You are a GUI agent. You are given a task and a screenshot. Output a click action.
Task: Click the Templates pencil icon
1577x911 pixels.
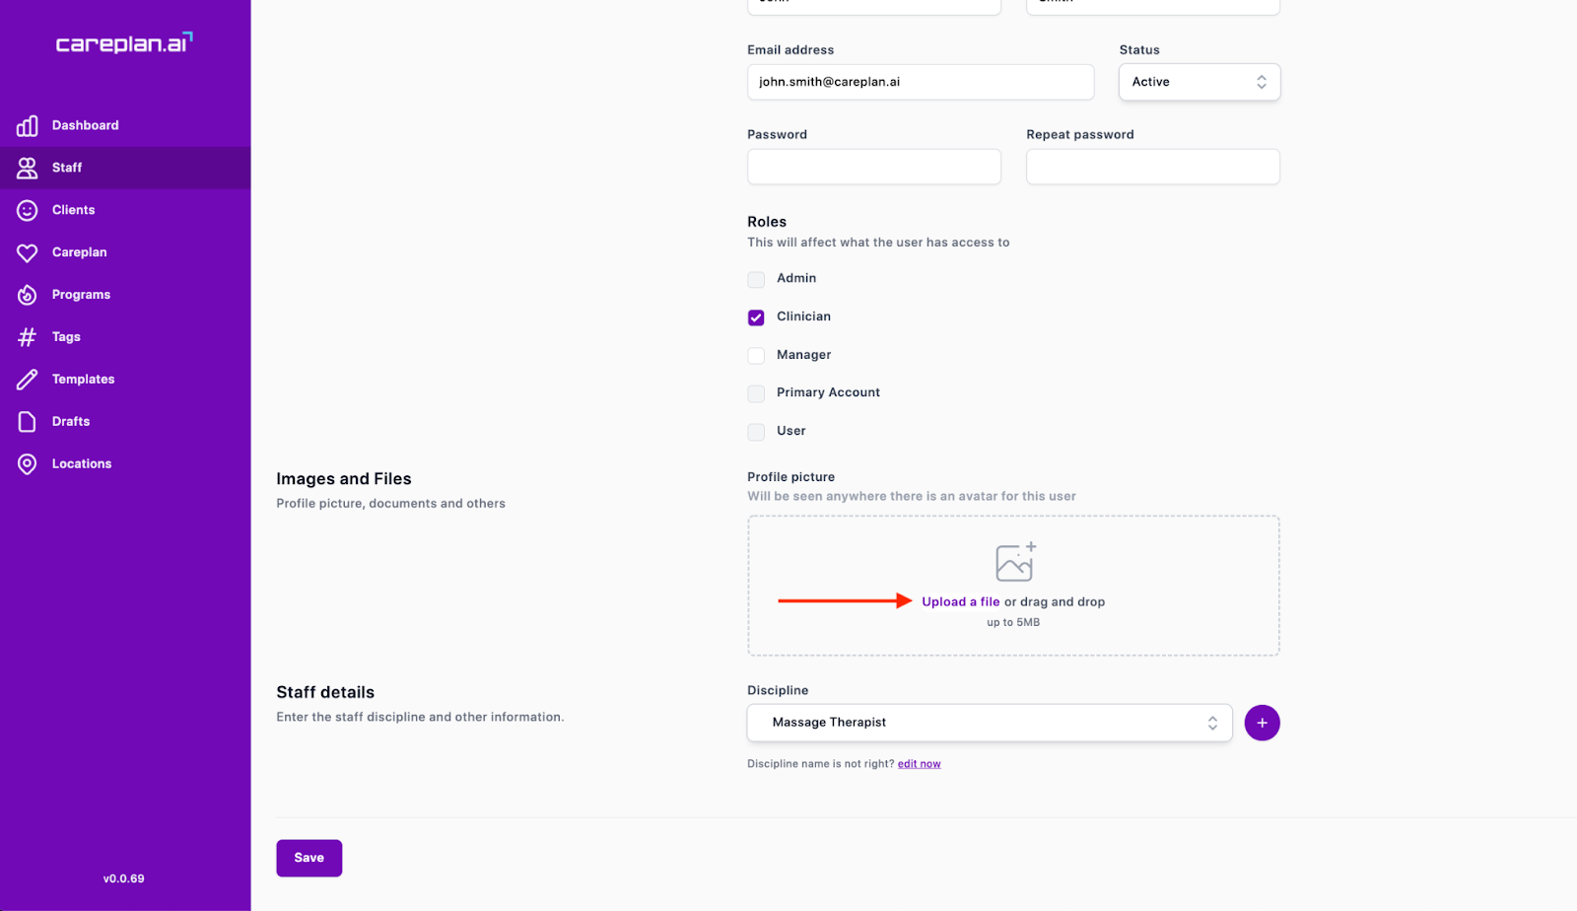pyautogui.click(x=28, y=380)
